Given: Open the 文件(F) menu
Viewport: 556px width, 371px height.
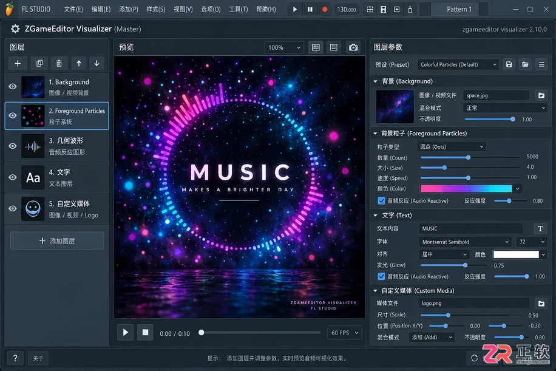Looking at the screenshot, I should pyautogui.click(x=73, y=9).
